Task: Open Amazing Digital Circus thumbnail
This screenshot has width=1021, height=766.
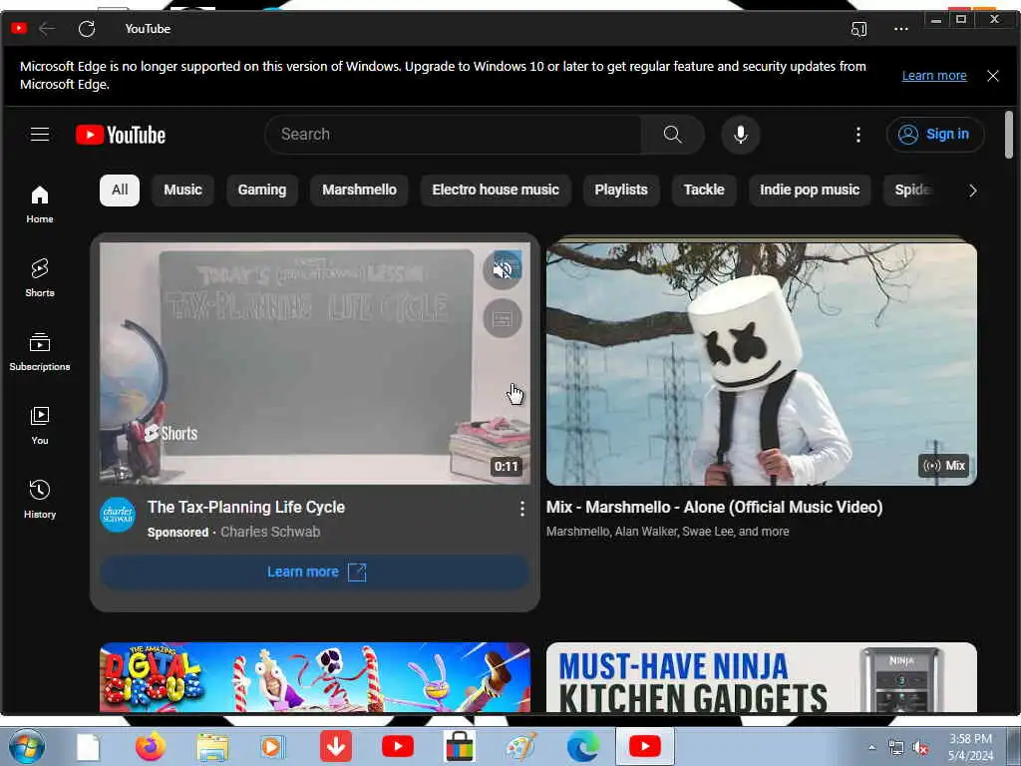Action: coord(315,677)
